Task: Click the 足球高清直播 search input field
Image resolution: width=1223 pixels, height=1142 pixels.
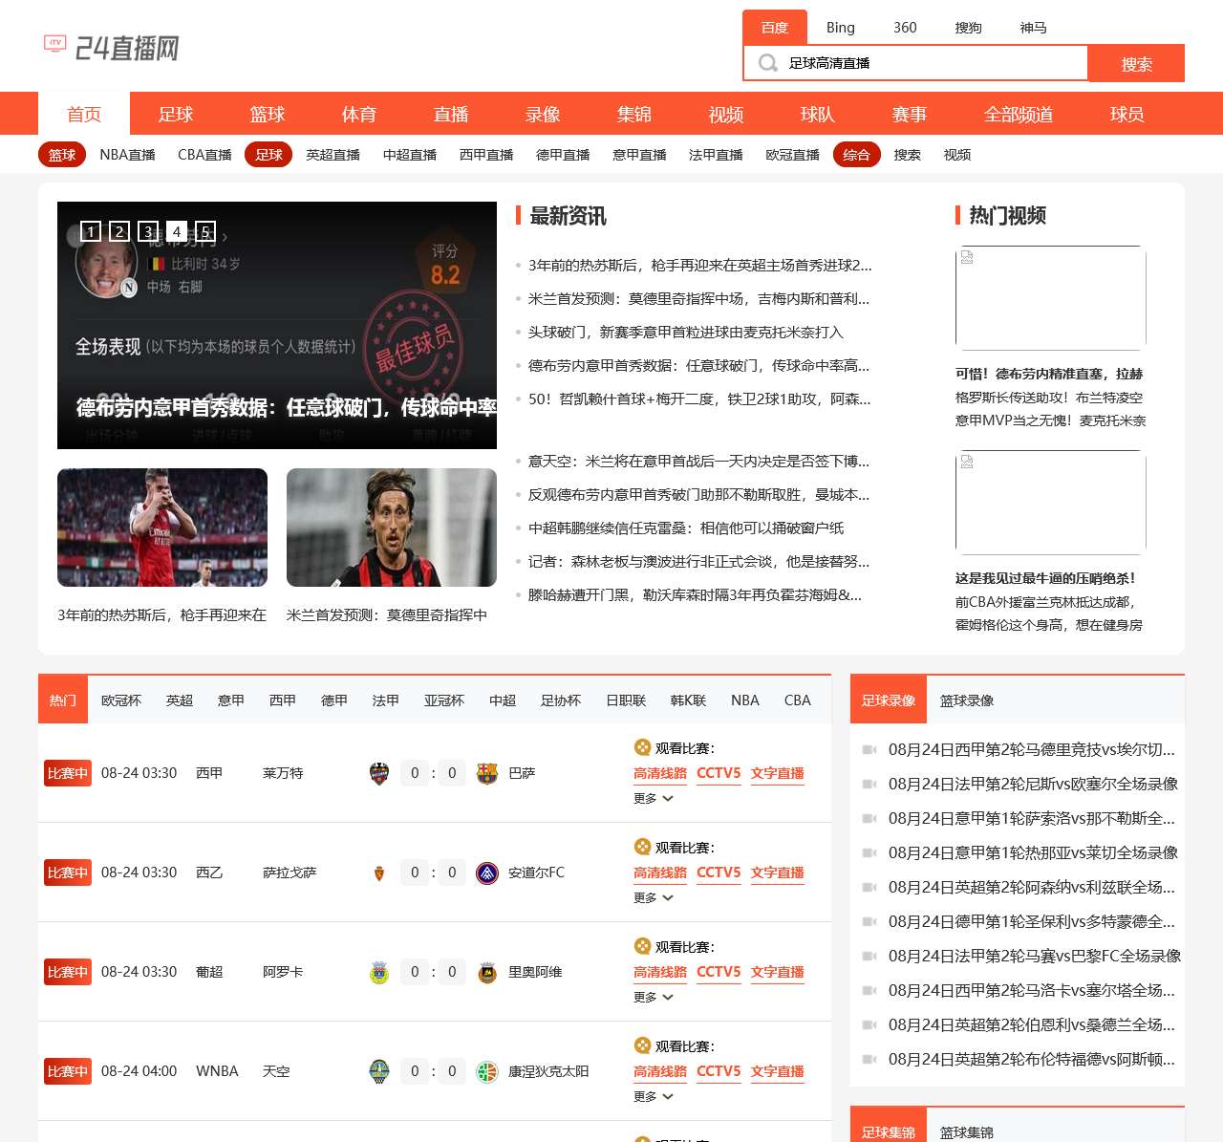Action: (932, 63)
